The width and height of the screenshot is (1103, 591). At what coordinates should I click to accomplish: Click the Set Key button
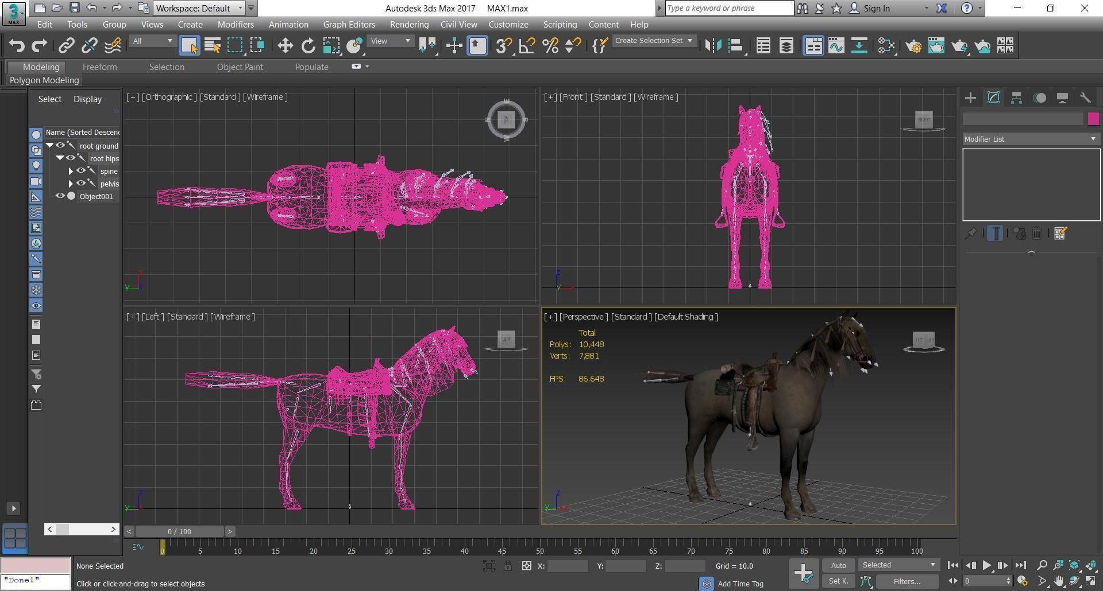click(x=838, y=581)
